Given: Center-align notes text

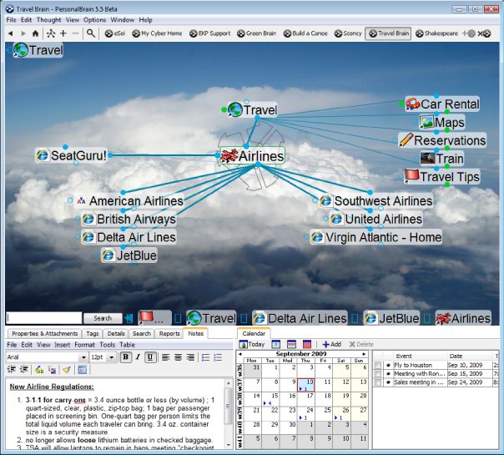Looking at the screenshot, I should pos(178,357).
